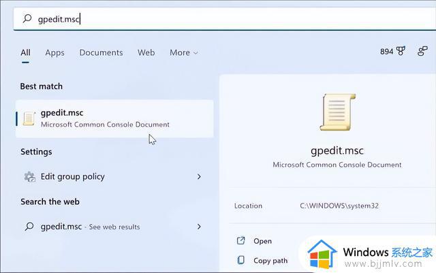Click the gpedit.msc search input field

pyautogui.click(x=224, y=19)
